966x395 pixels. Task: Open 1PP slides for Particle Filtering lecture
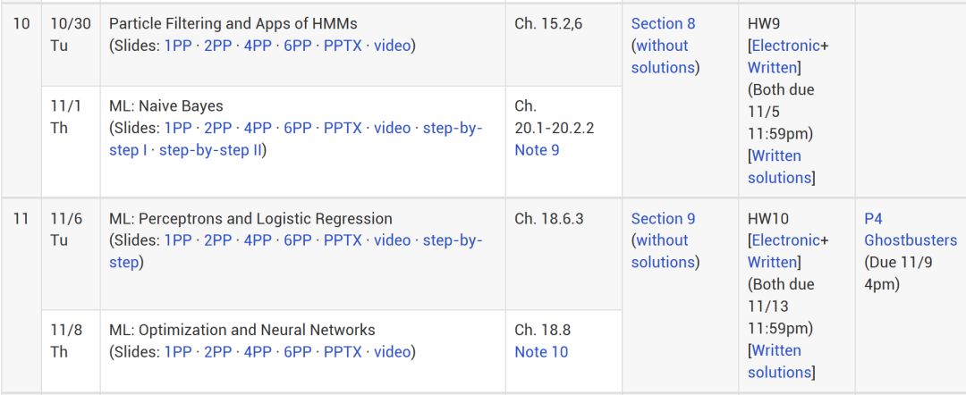178,46
